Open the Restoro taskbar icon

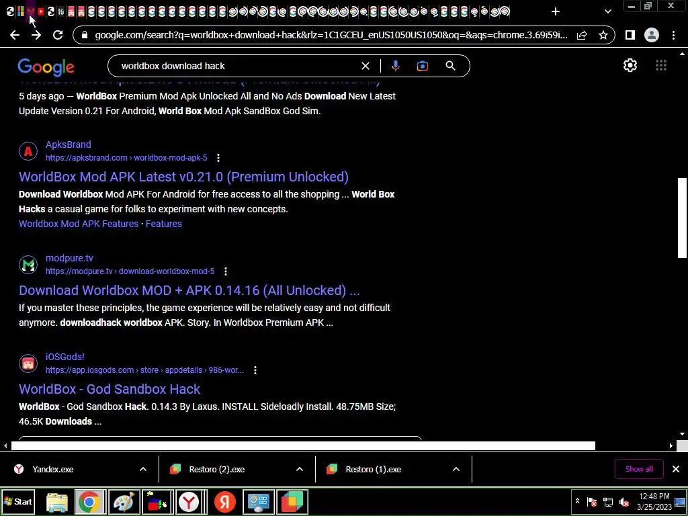(292, 502)
